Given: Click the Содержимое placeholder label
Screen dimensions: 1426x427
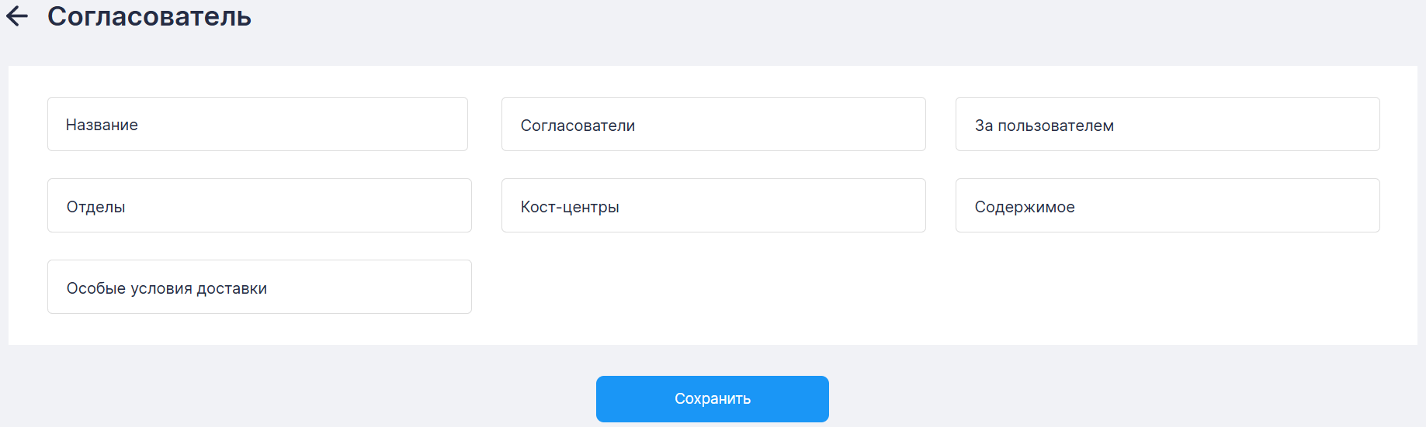Looking at the screenshot, I should [1025, 207].
